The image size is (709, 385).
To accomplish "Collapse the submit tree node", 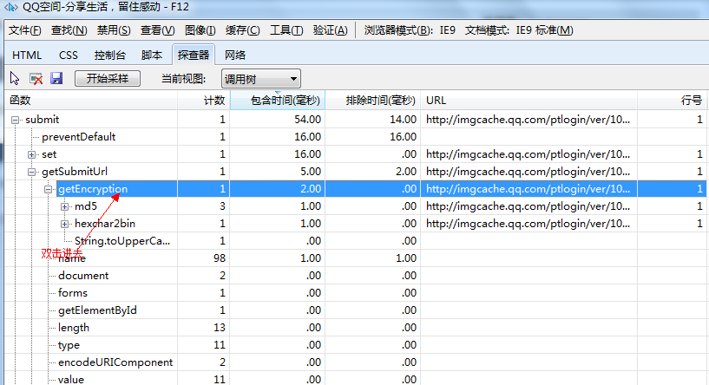I will click(16, 121).
